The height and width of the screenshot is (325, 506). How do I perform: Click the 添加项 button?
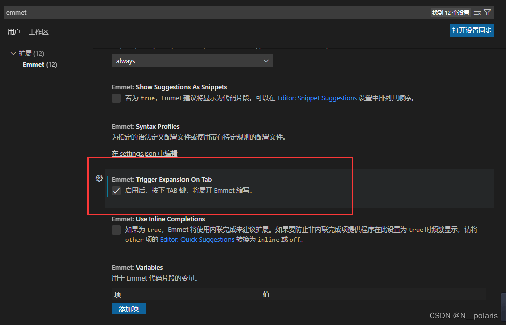click(128, 309)
